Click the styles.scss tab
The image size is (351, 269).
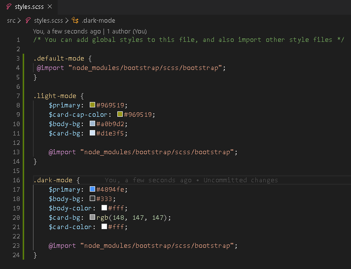(x=30, y=7)
